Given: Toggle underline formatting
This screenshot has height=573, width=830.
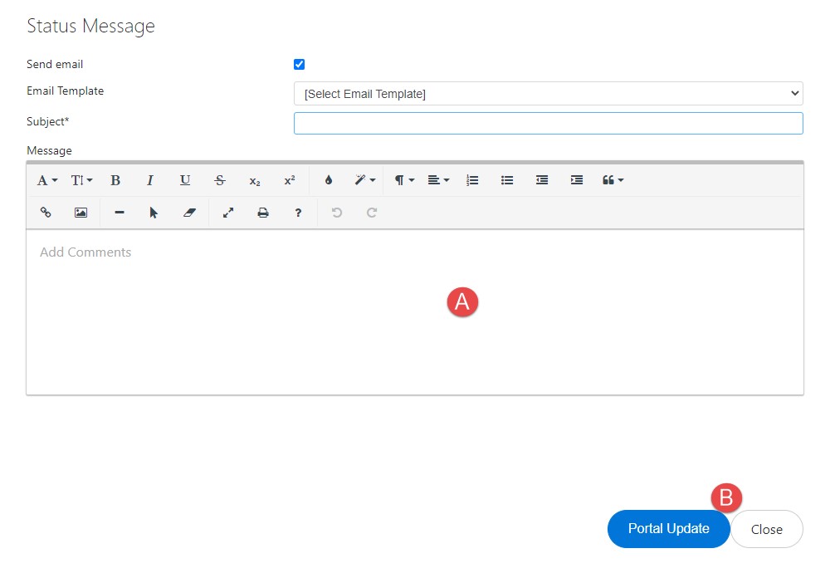Looking at the screenshot, I should pos(185,180).
